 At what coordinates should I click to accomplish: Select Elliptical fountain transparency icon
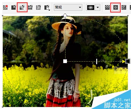116,7
